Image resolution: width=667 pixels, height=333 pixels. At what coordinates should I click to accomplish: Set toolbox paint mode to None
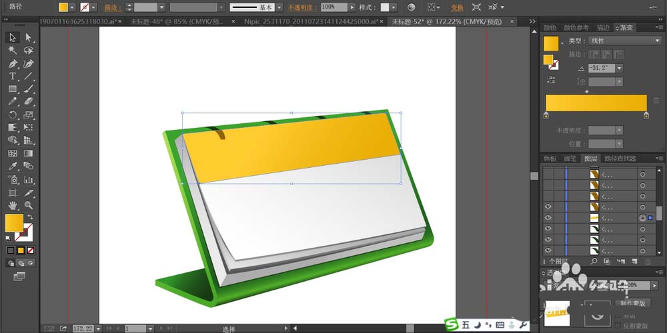pos(31,250)
